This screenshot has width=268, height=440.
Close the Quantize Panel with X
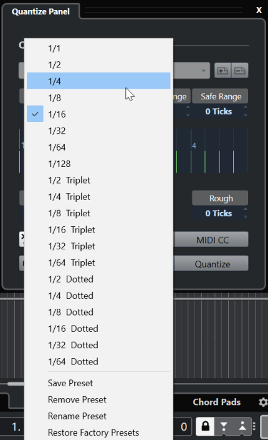(259, 10)
